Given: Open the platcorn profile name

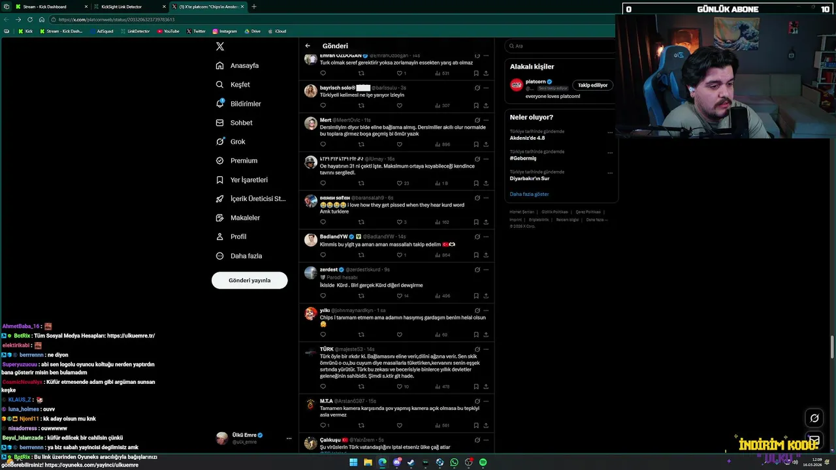Looking at the screenshot, I should (x=536, y=82).
